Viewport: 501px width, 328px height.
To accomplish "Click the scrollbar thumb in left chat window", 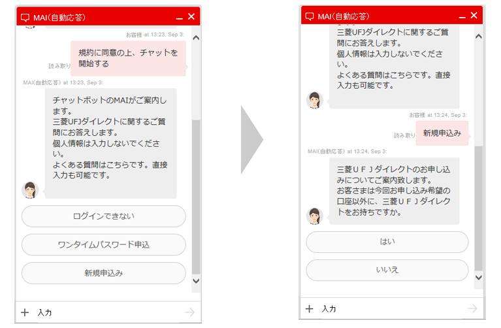I will click(x=196, y=197).
